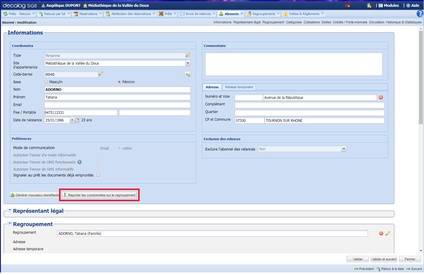
Task: Remove the address with red minus icon
Action: 381,97
